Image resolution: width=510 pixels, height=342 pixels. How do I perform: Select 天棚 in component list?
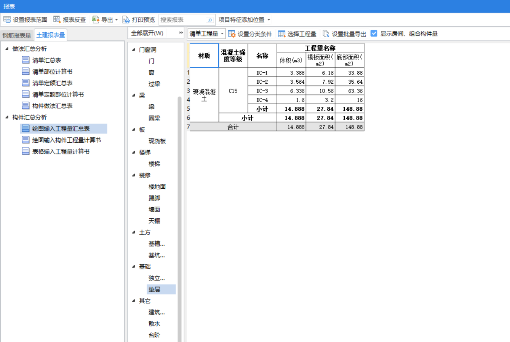pyautogui.click(x=154, y=221)
